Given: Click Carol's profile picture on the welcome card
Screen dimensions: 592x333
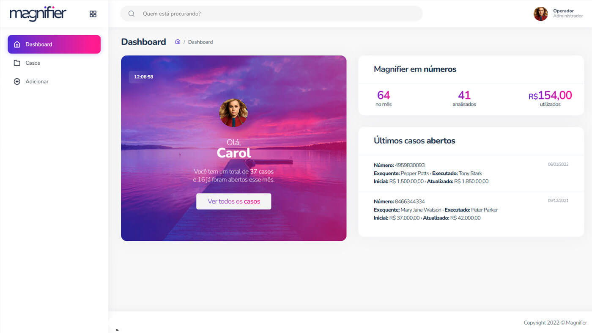Looking at the screenshot, I should tap(233, 113).
